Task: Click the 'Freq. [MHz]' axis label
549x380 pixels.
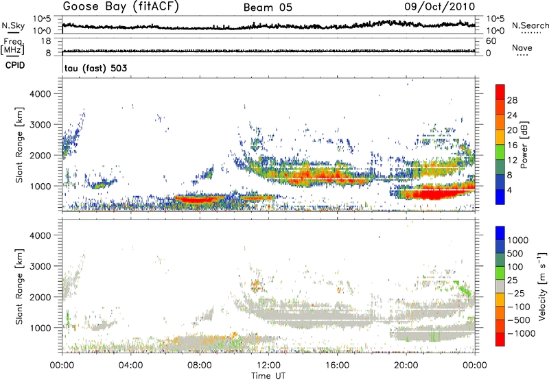Action: pos(13,46)
